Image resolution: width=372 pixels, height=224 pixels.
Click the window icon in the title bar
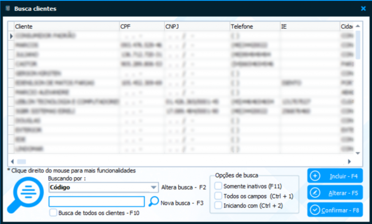[7, 8]
